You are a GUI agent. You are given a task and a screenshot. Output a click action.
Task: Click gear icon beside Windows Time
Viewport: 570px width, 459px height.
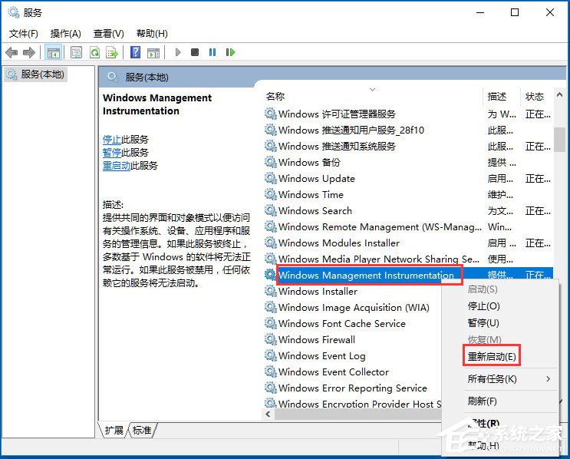[x=271, y=194]
